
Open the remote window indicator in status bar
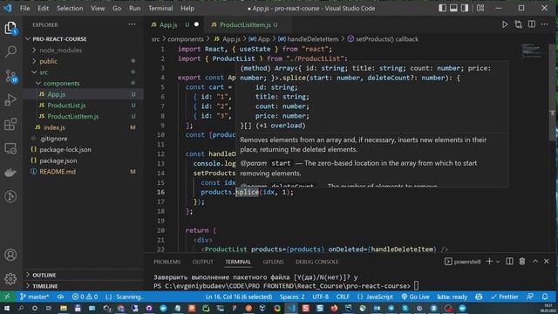tap(7, 297)
